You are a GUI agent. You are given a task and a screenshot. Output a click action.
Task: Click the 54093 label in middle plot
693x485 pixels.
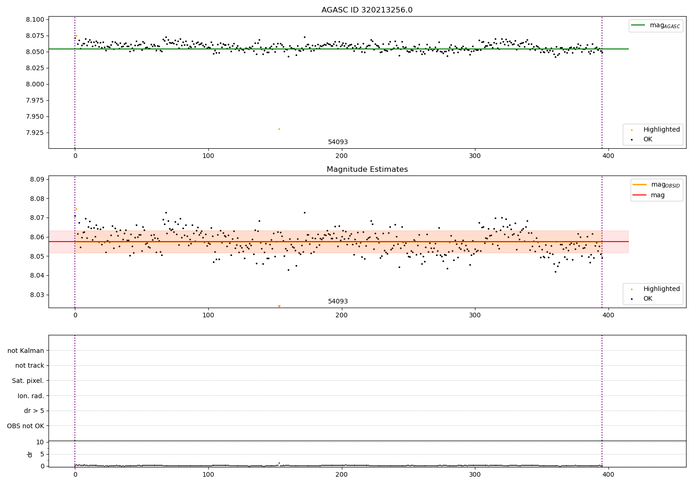(338, 302)
